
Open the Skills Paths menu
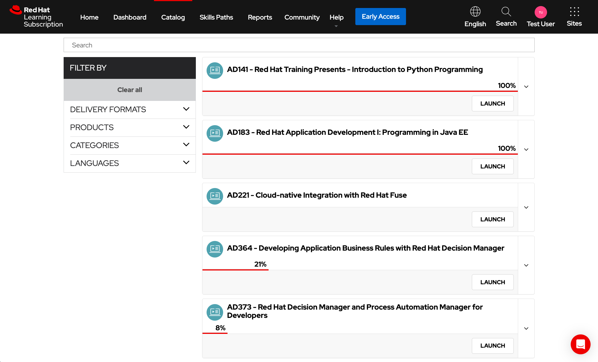[x=216, y=17]
